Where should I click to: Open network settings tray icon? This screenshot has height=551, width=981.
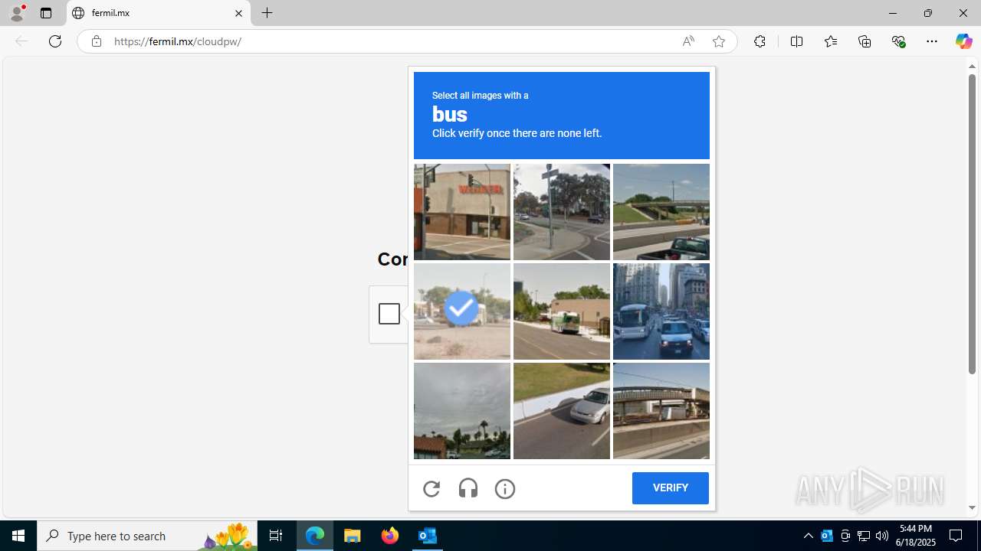tap(864, 536)
